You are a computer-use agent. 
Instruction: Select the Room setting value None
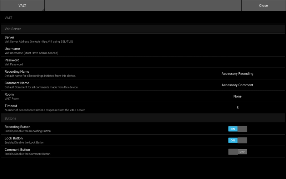(237, 96)
